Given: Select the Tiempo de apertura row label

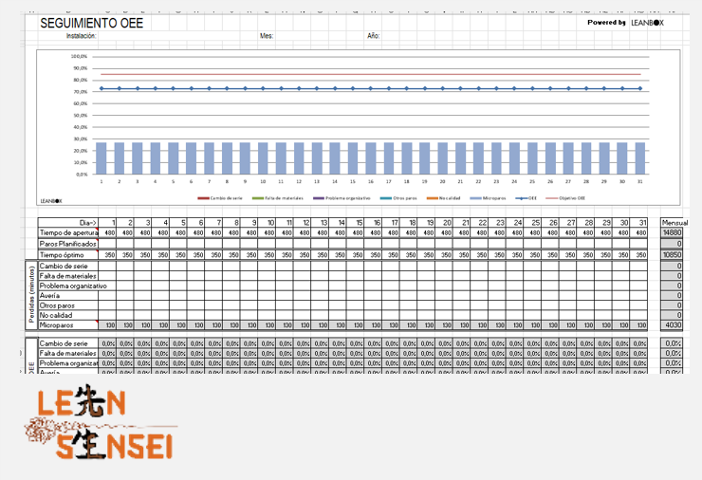Looking at the screenshot, I should pyautogui.click(x=67, y=232).
